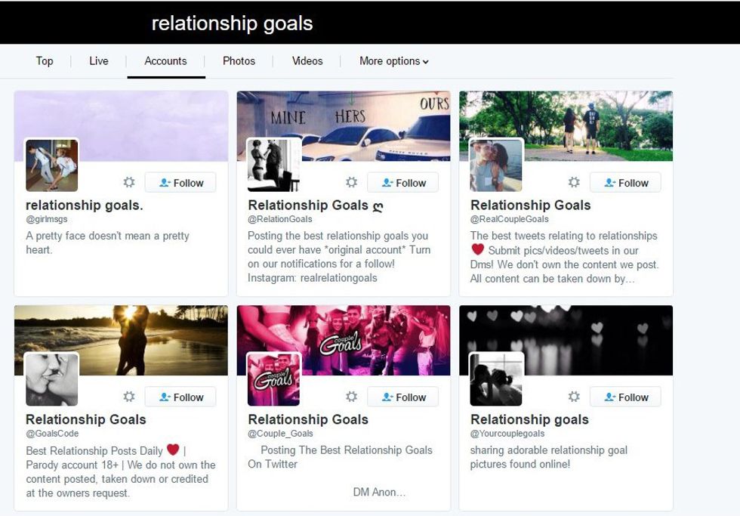The image size is (740, 516).
Task: Open gear icon on @Yourcouplegoals card
Action: [x=574, y=397]
